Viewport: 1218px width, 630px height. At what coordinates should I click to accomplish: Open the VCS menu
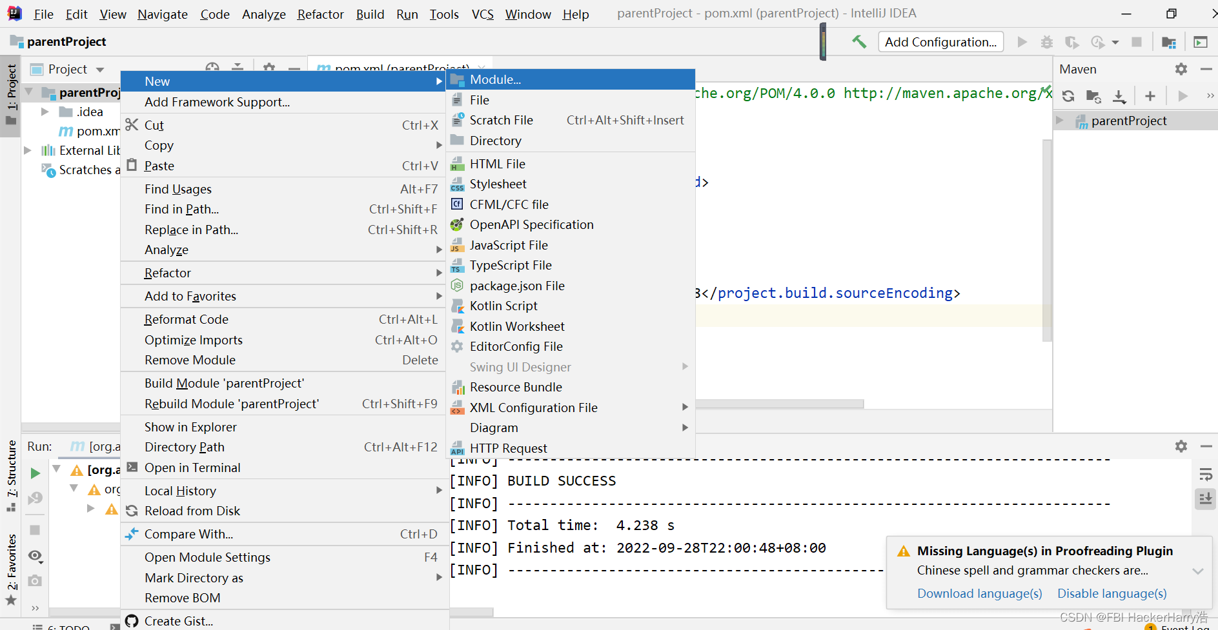tap(482, 14)
